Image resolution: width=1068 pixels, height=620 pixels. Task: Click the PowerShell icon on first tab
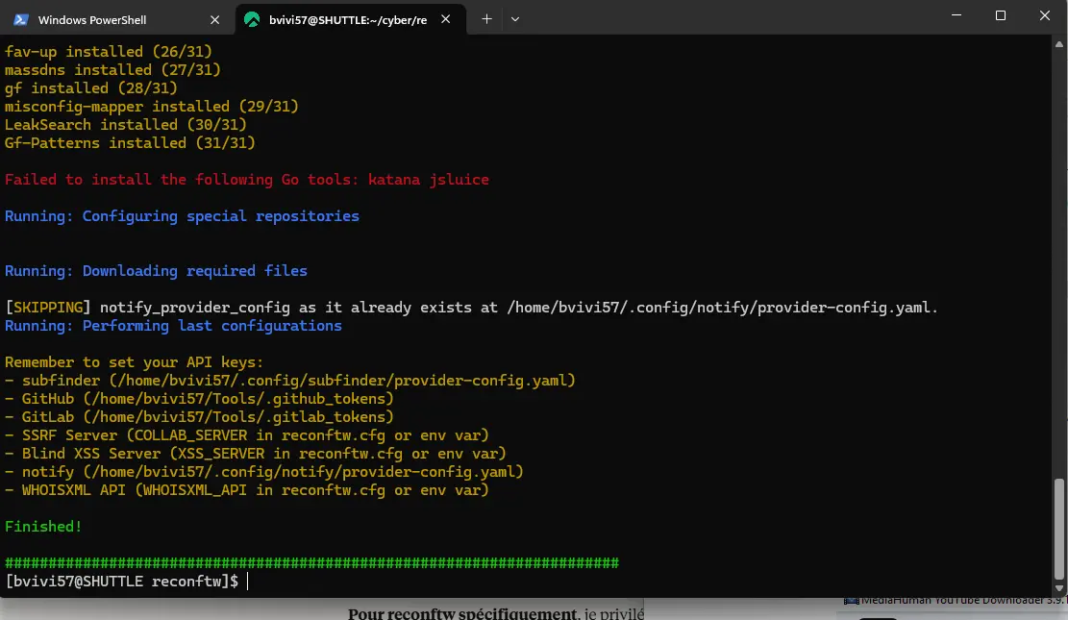tap(21, 20)
